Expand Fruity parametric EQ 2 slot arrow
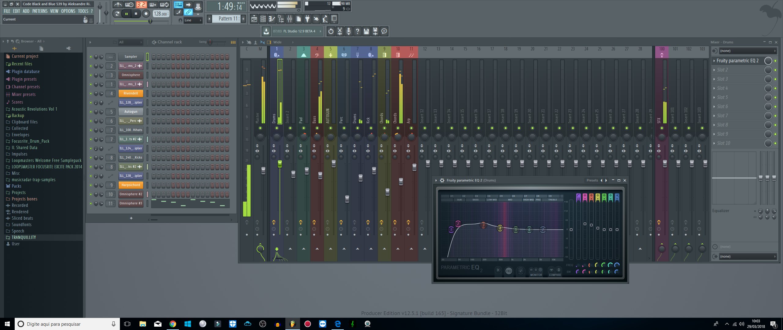Viewport: 783px width, 330px height. 714,61
